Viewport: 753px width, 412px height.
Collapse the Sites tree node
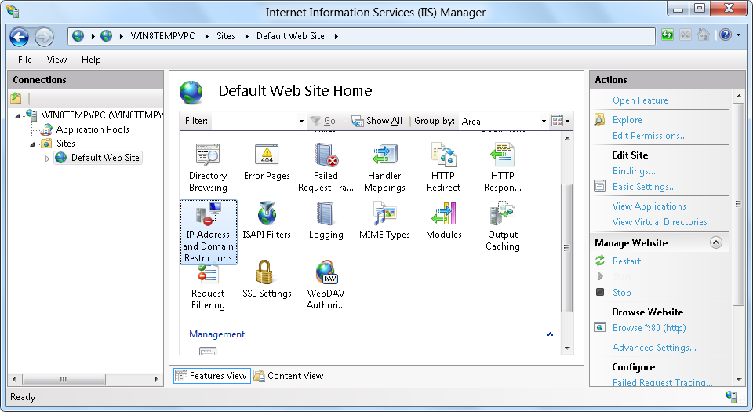pyautogui.click(x=32, y=144)
